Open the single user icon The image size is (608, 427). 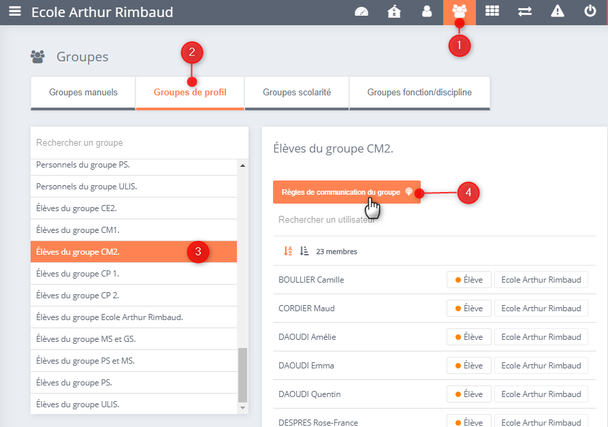click(x=427, y=12)
